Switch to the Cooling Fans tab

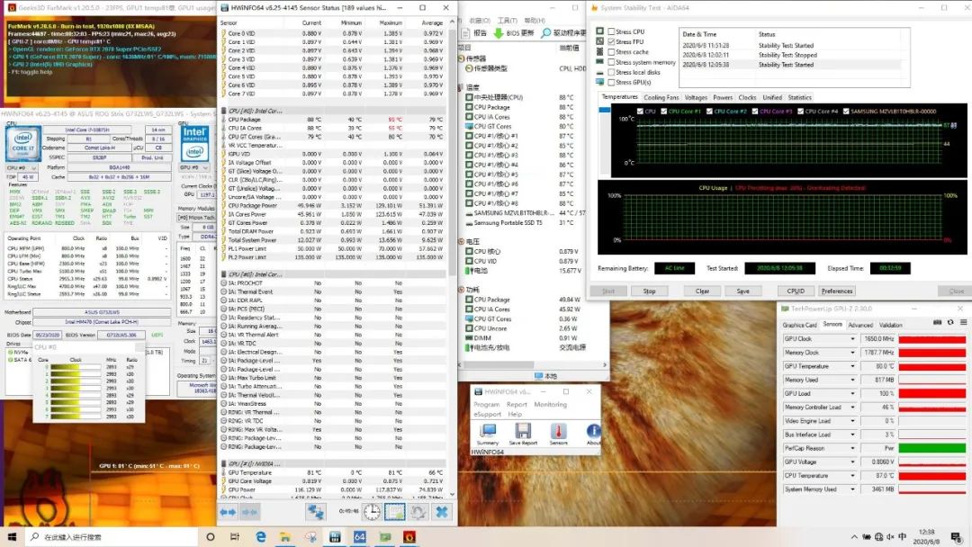point(661,97)
